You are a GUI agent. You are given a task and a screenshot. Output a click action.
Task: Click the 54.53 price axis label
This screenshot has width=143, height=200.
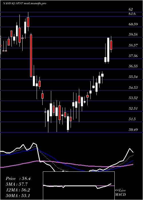tap(133, 87)
